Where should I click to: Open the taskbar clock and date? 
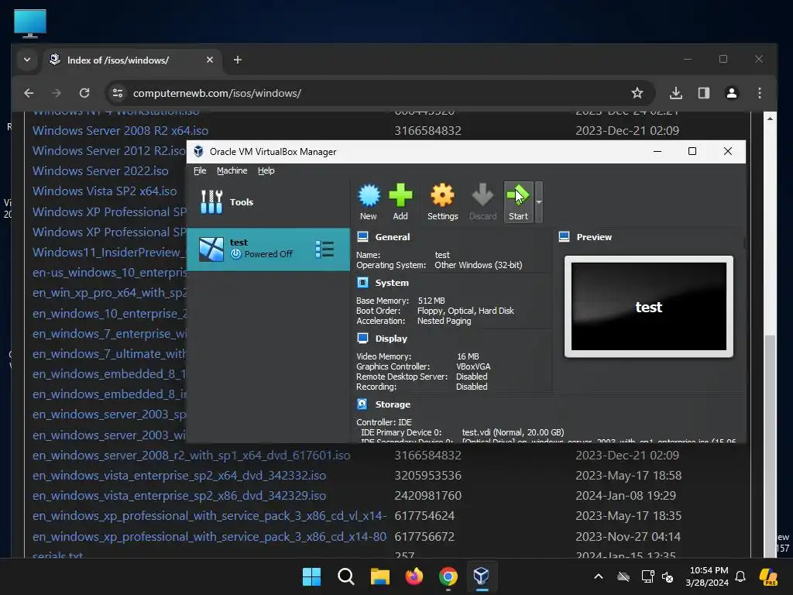click(707, 576)
